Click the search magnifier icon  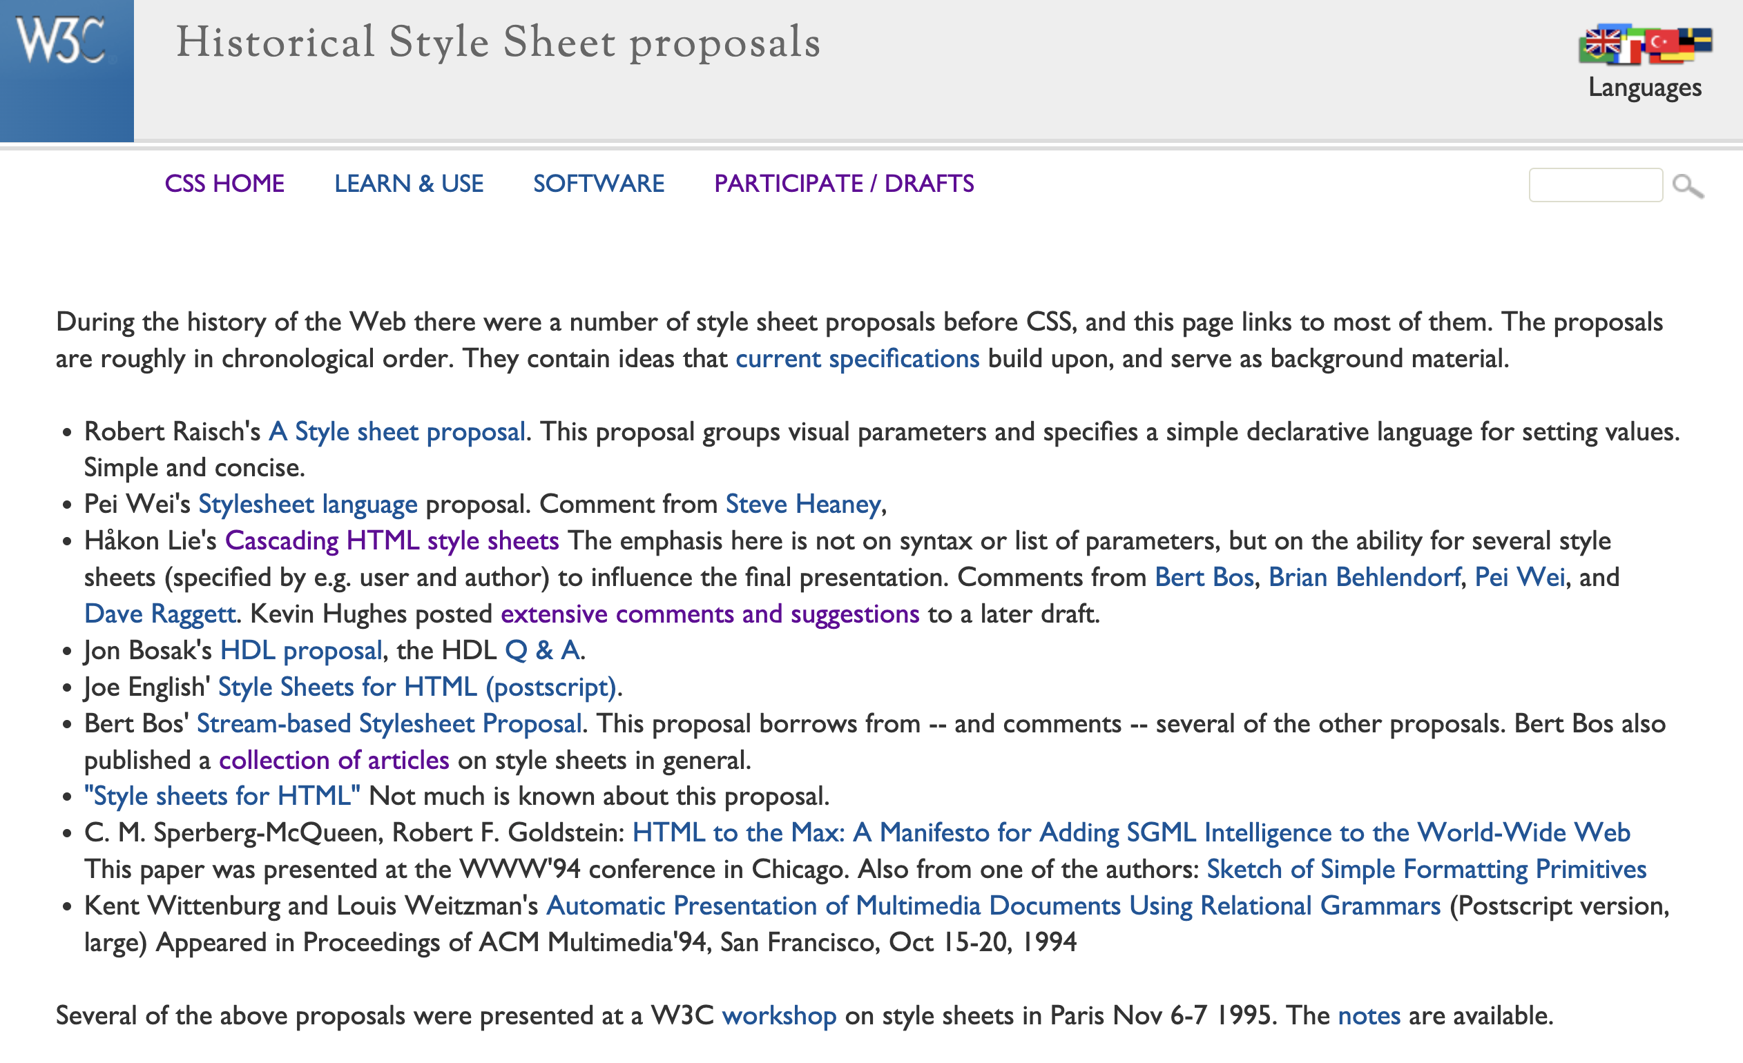point(1688,186)
